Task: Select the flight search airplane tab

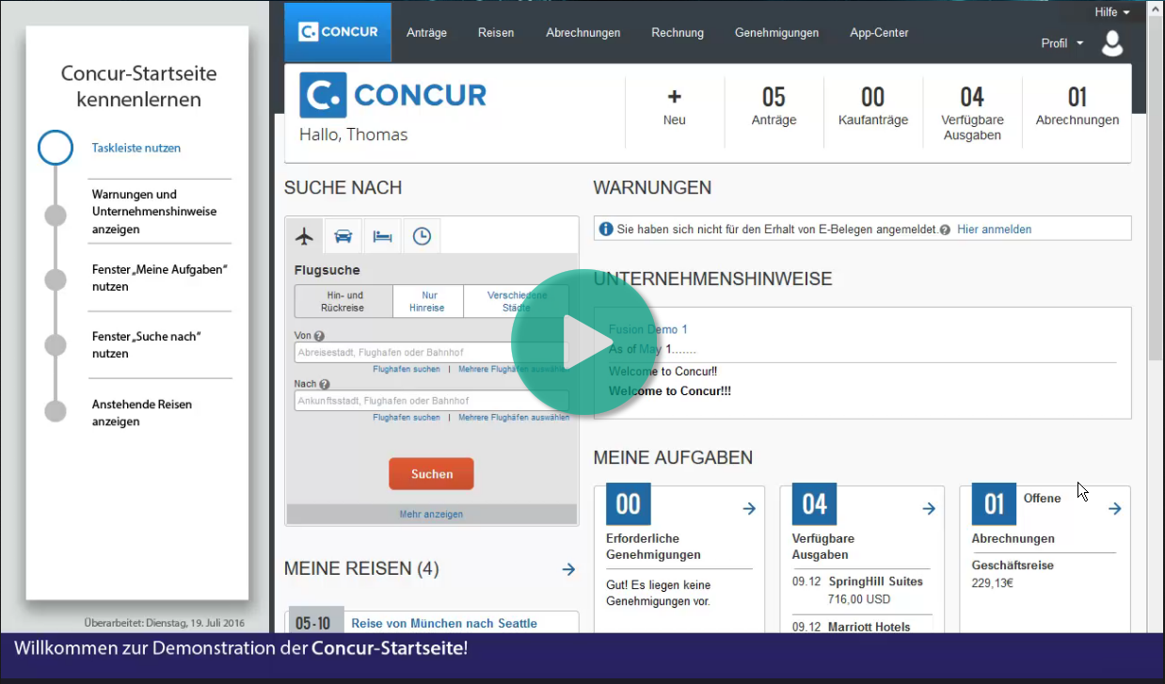Action: pyautogui.click(x=304, y=236)
